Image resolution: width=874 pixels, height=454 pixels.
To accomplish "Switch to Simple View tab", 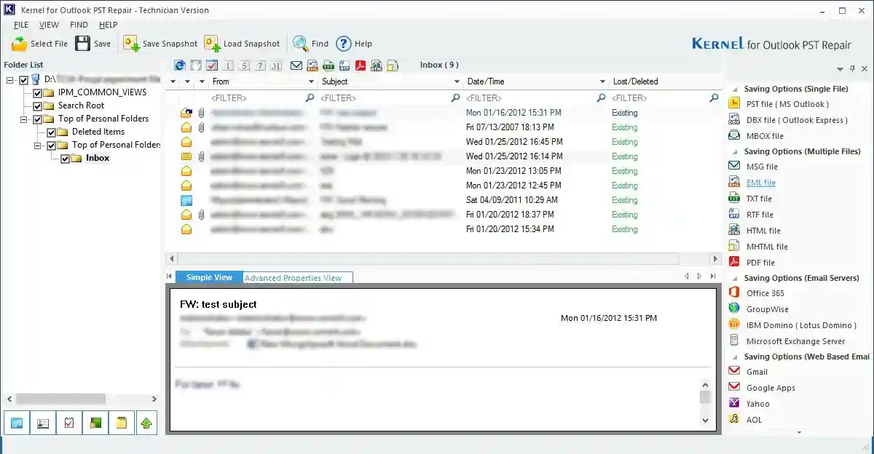I will click(x=209, y=277).
